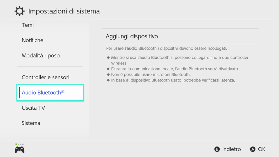Click the controller icon in the footer
This screenshot has height=157, width=279.
pyautogui.click(x=19, y=150)
